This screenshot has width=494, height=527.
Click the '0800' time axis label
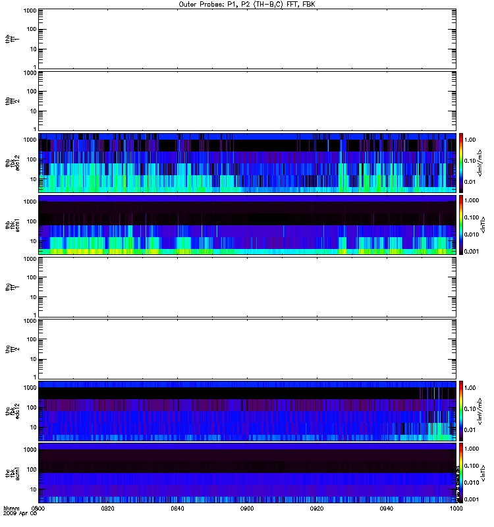(38, 508)
